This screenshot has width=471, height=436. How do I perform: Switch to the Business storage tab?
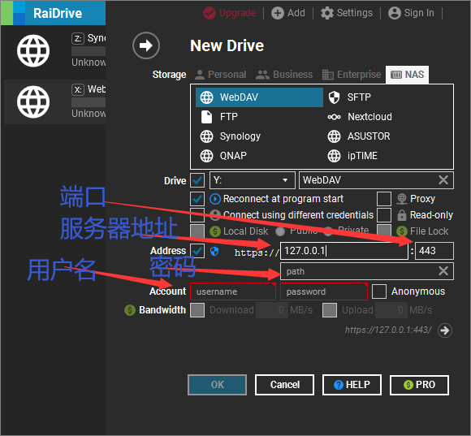284,75
